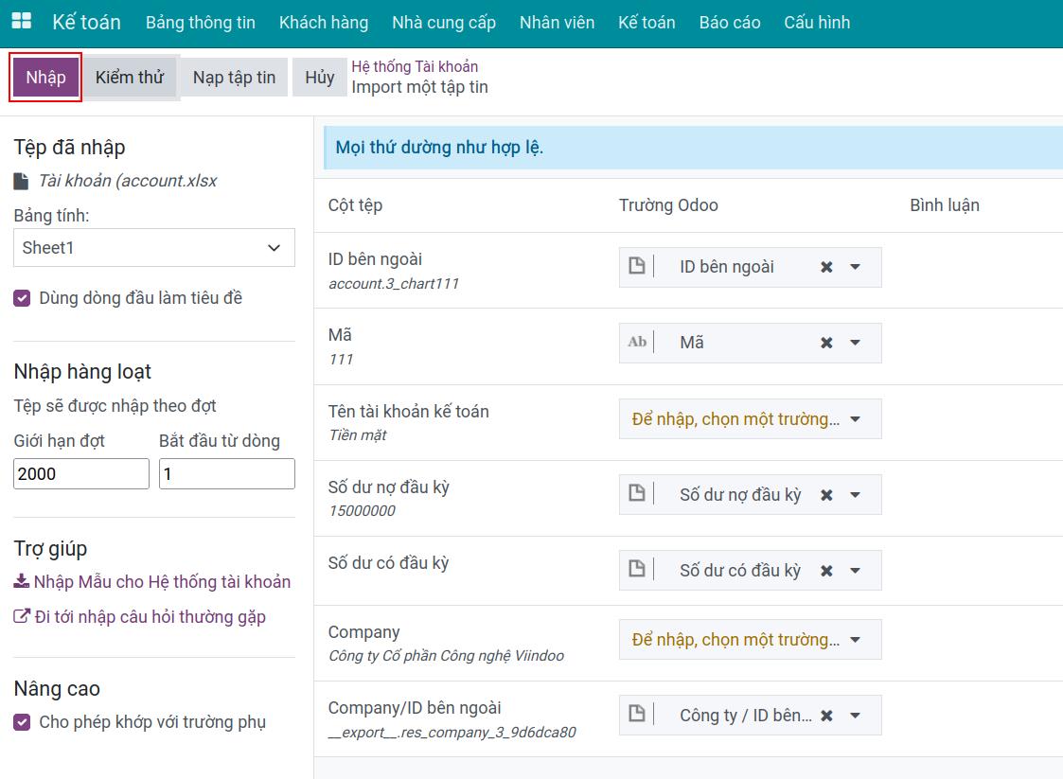Expand the Công ty / ID bên dropdown arrow
1063x779 pixels.
coord(856,716)
